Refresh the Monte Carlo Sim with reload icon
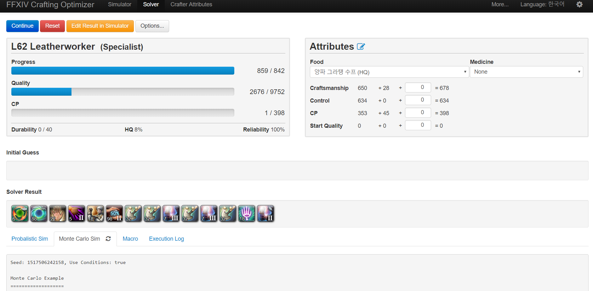593x291 pixels. pyautogui.click(x=108, y=239)
